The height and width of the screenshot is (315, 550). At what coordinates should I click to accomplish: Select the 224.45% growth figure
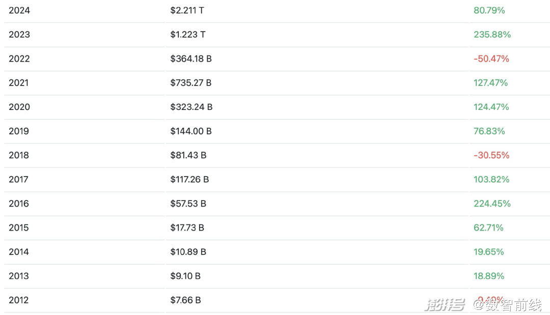point(492,204)
